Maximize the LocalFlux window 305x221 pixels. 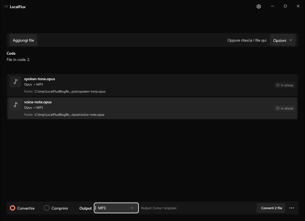click(285, 6)
